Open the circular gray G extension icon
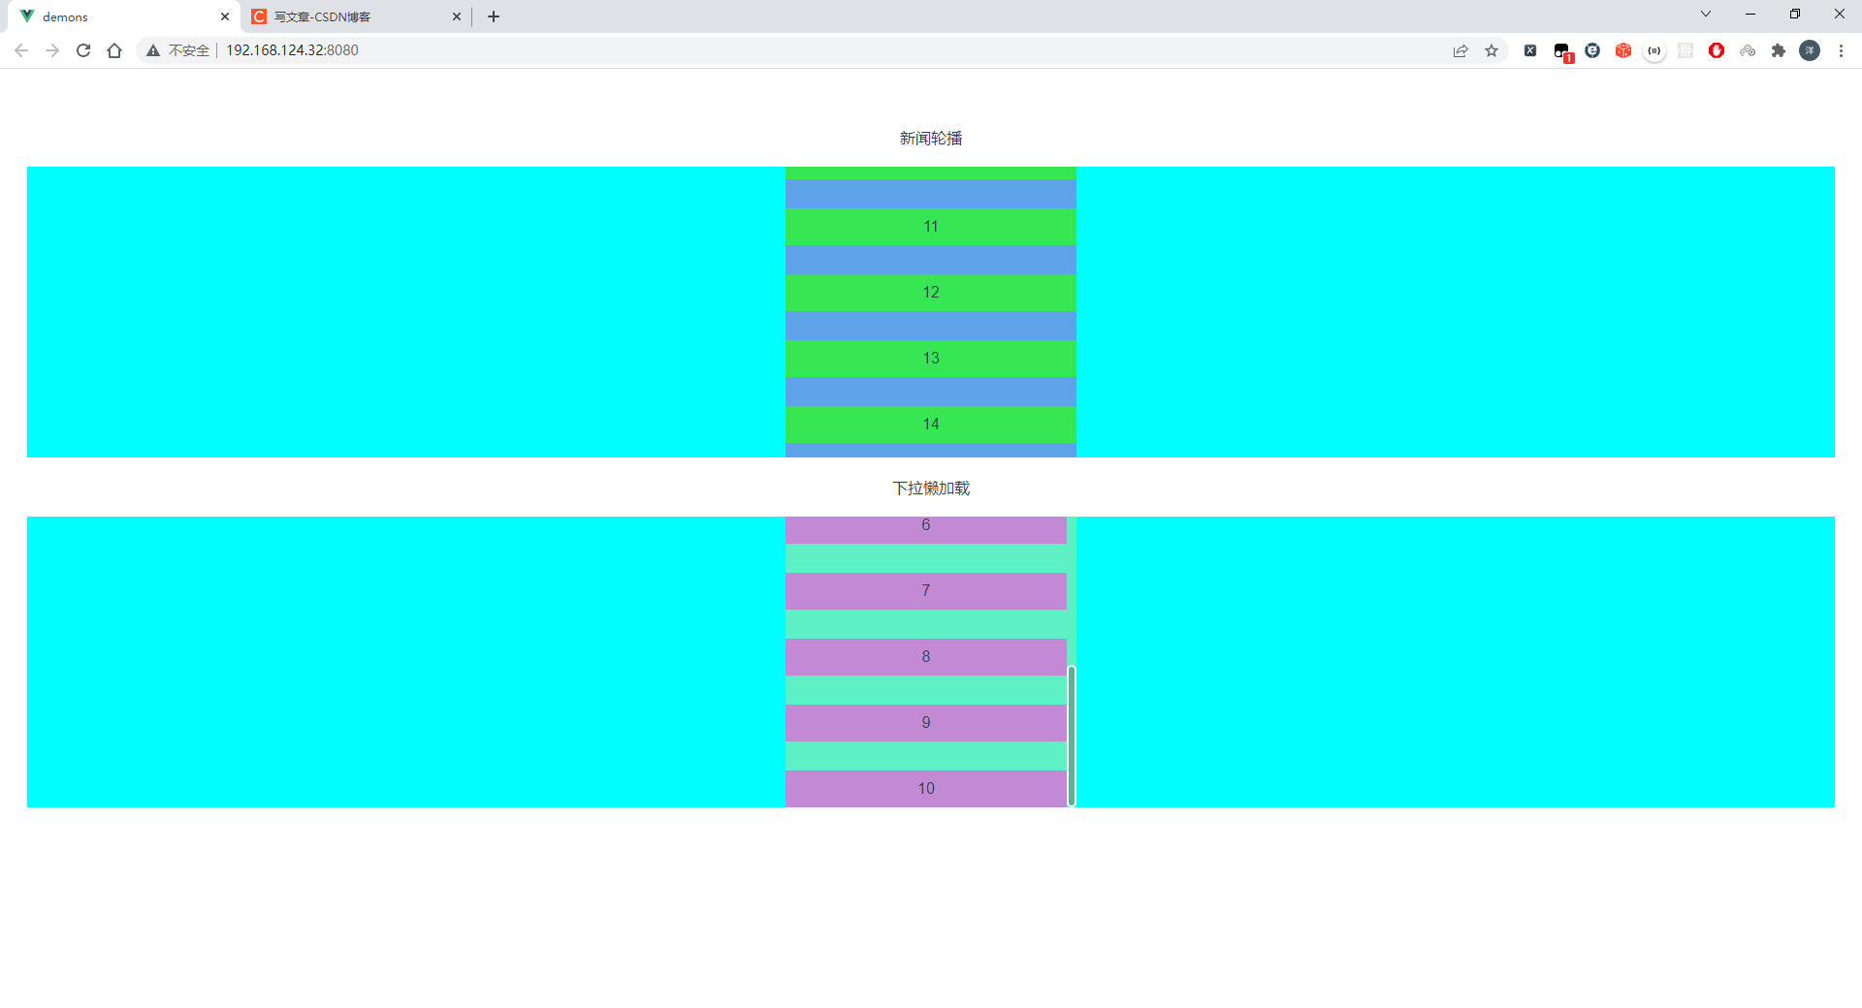 tap(1592, 50)
